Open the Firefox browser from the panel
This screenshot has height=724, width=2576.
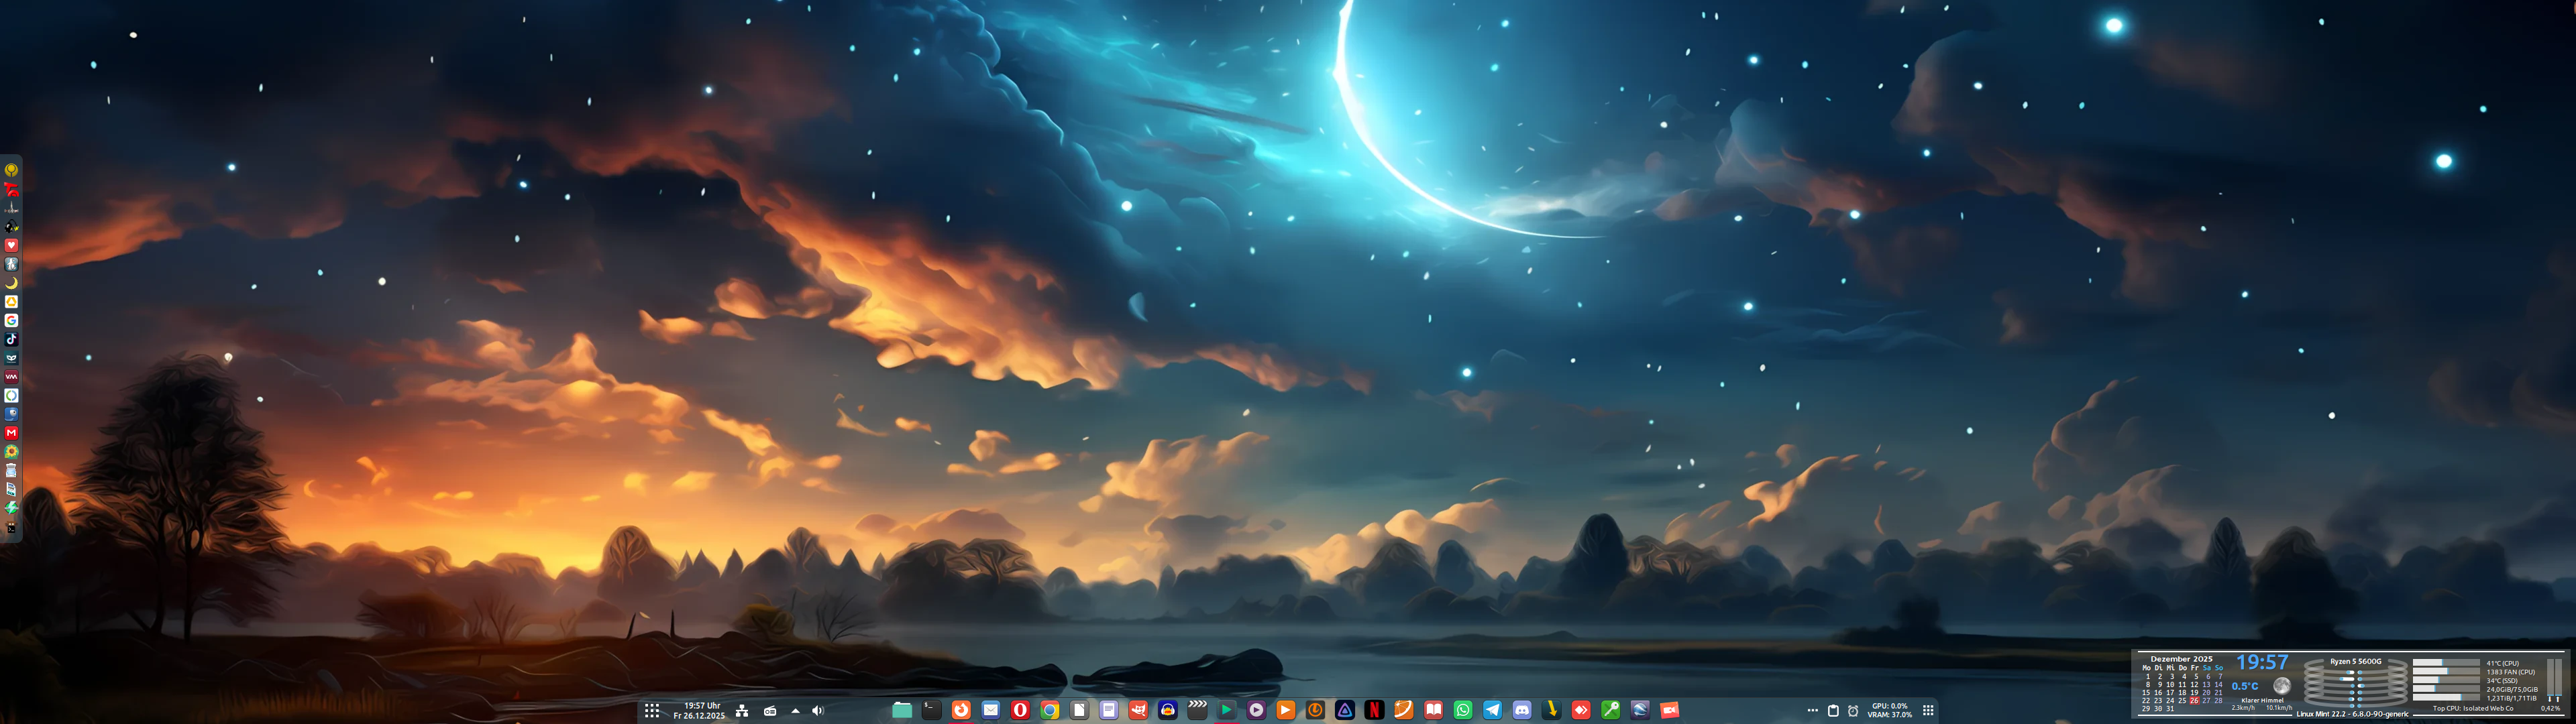click(961, 710)
